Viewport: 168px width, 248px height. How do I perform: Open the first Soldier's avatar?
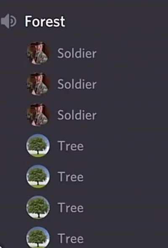click(x=38, y=53)
